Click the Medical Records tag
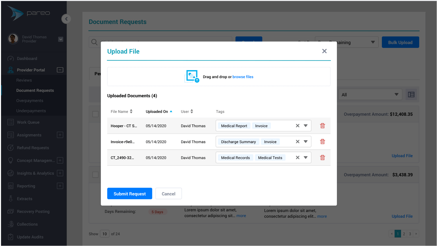The height and width of the screenshot is (246, 437). tap(235, 158)
